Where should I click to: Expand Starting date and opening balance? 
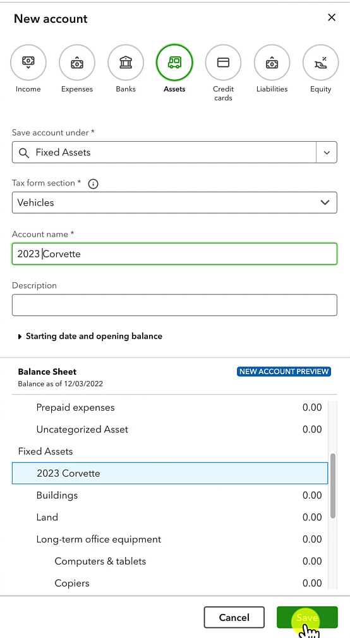click(x=90, y=336)
